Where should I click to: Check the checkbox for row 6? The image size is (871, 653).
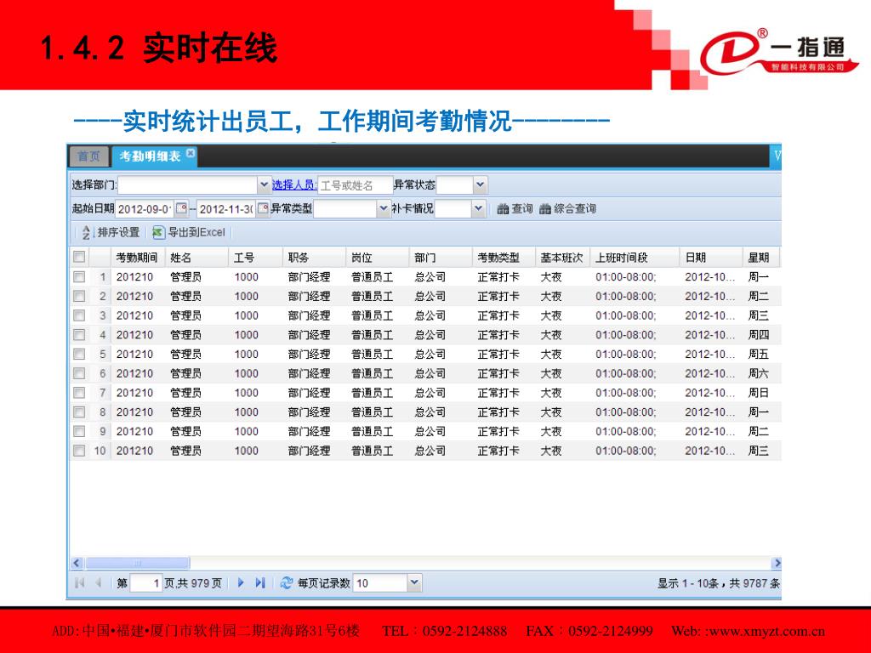[79, 373]
